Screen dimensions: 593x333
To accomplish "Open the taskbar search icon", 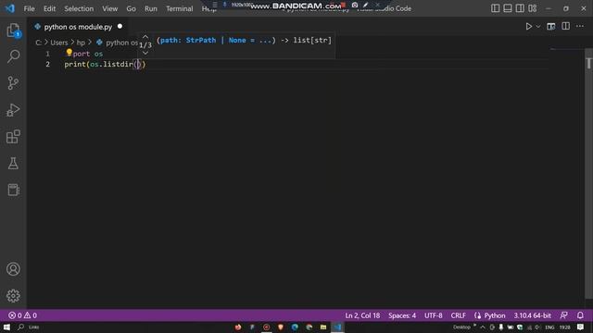I will (20, 327).
